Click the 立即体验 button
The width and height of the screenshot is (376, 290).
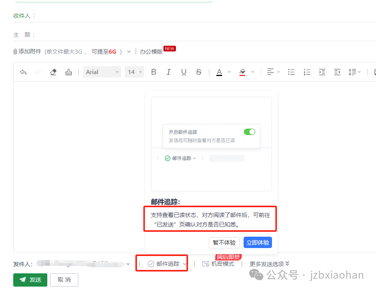258,242
